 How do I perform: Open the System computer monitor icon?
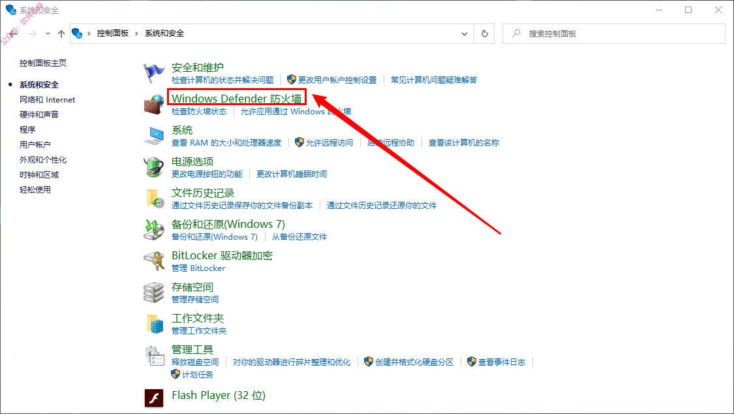click(153, 136)
